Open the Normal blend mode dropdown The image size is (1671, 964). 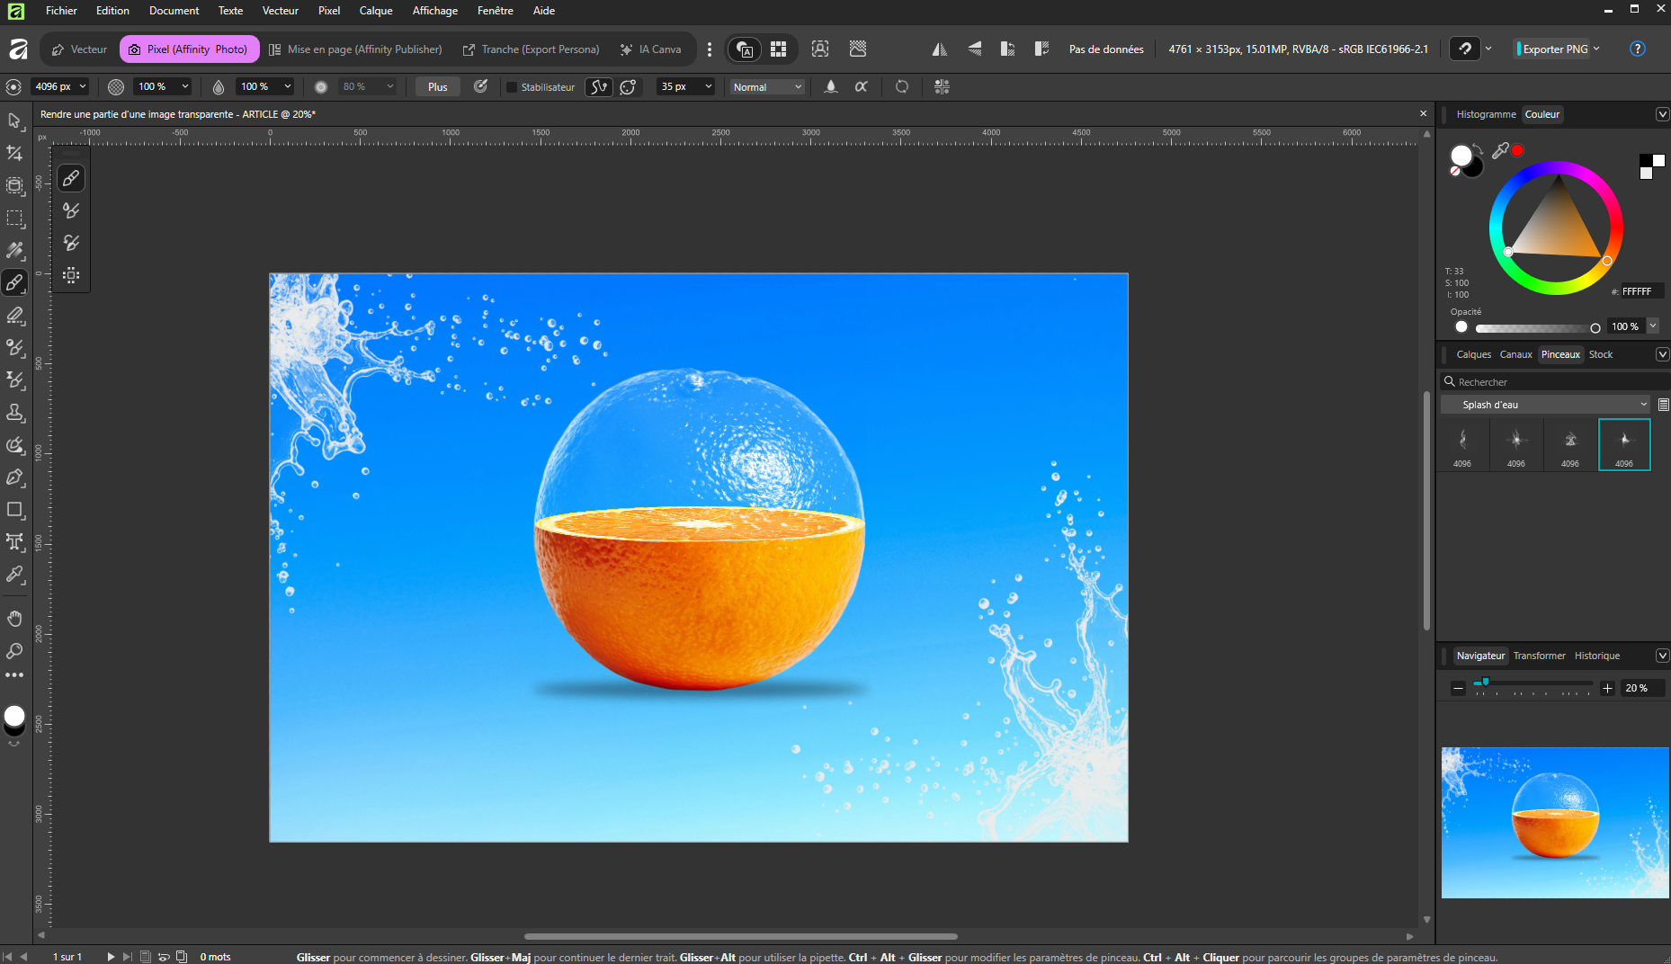pyautogui.click(x=767, y=87)
